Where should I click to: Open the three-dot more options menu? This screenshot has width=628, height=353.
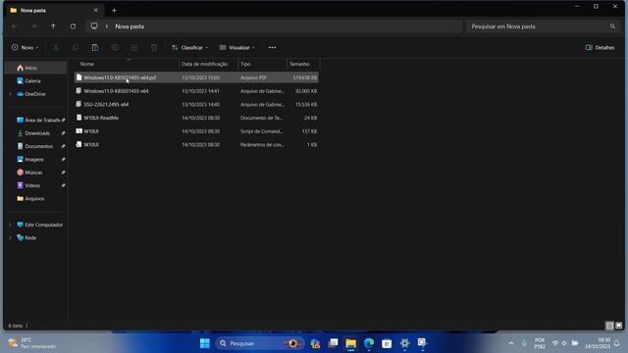coord(272,48)
